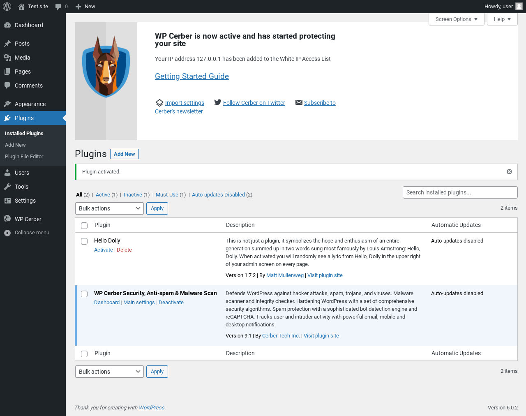The height and width of the screenshot is (416, 526).
Task: Open WP Cerber Main settings link
Action: pyautogui.click(x=139, y=303)
